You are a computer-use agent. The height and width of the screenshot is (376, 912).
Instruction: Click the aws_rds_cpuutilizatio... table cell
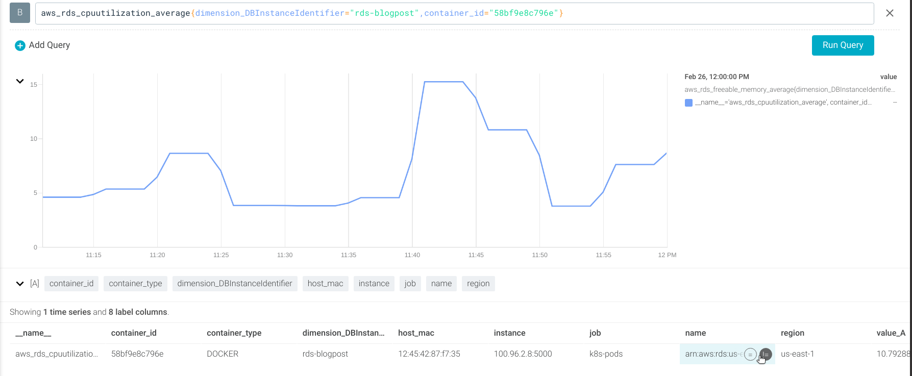pyautogui.click(x=57, y=354)
